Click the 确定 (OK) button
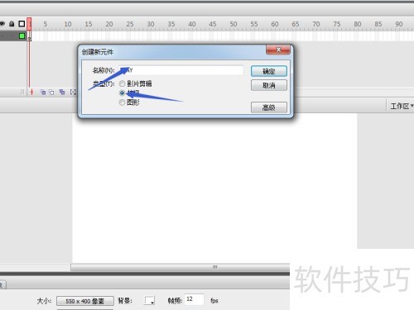This screenshot has width=414, height=310. [269, 71]
